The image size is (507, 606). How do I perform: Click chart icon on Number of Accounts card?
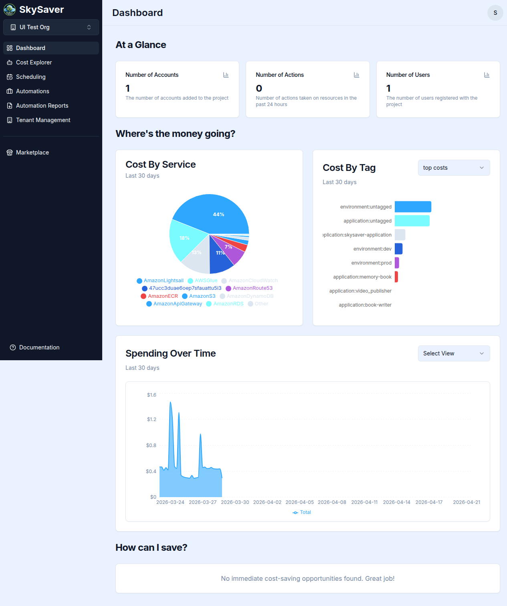coord(226,75)
